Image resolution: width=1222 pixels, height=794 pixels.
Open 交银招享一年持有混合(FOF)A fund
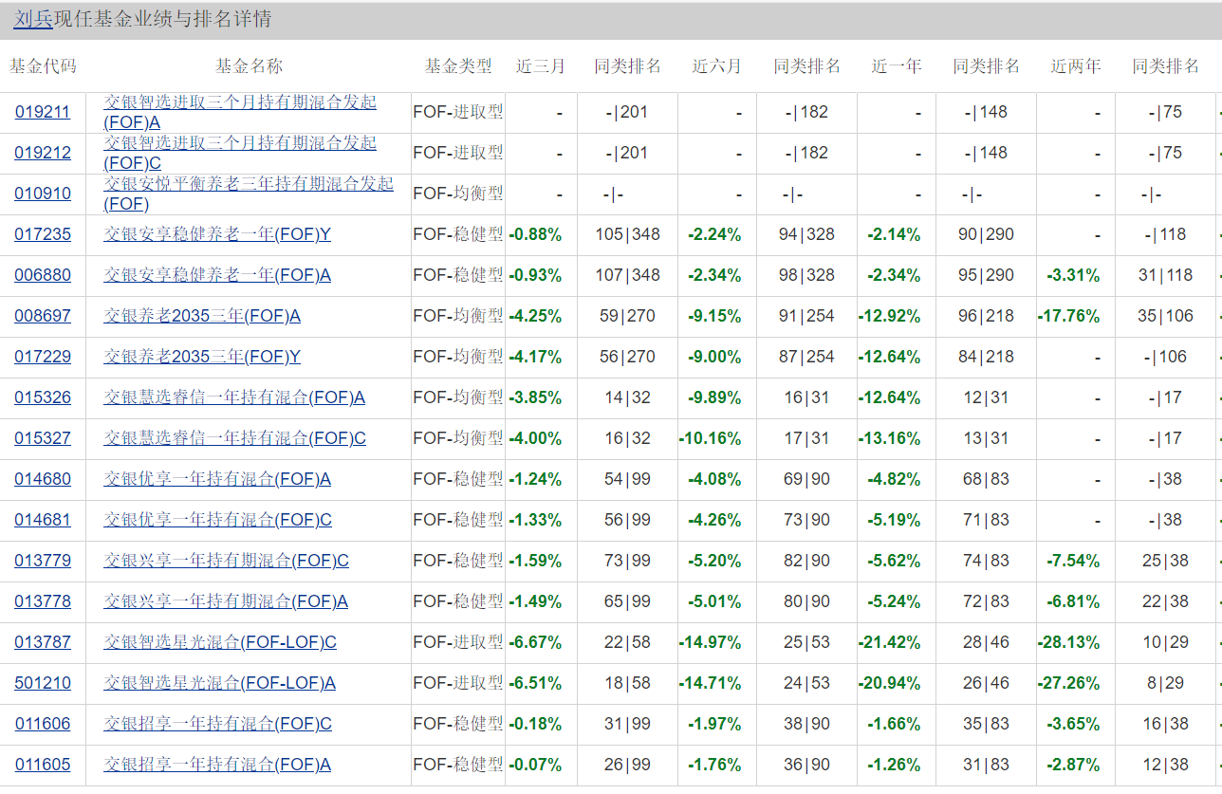pyautogui.click(x=217, y=765)
